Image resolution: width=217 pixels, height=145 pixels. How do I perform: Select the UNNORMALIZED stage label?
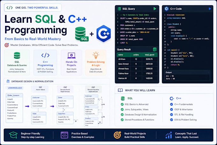point(15,88)
